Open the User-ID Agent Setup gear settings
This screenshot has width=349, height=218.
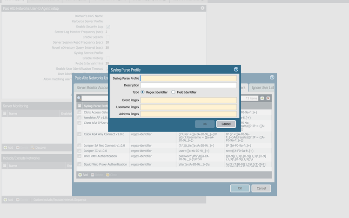[x=202, y=8]
